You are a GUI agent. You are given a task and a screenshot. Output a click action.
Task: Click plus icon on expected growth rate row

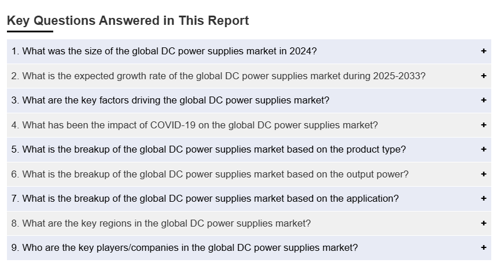click(x=483, y=76)
